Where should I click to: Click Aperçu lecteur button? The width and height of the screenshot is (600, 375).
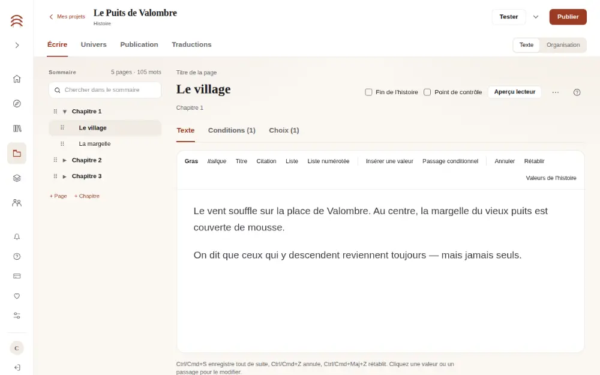pos(515,92)
